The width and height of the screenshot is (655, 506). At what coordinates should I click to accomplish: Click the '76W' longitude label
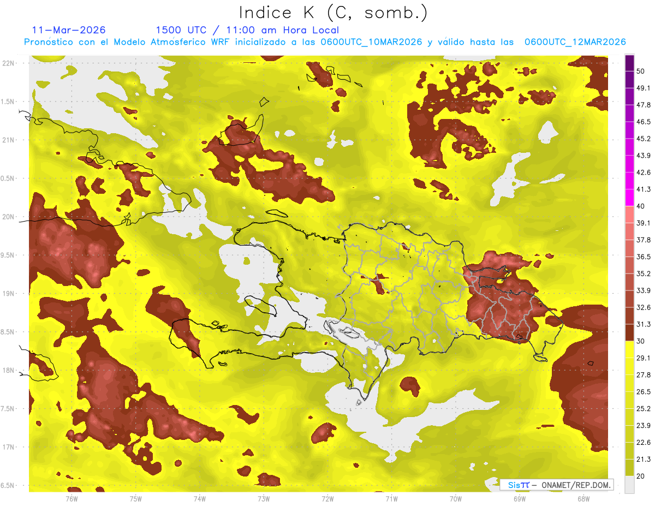click(72, 499)
